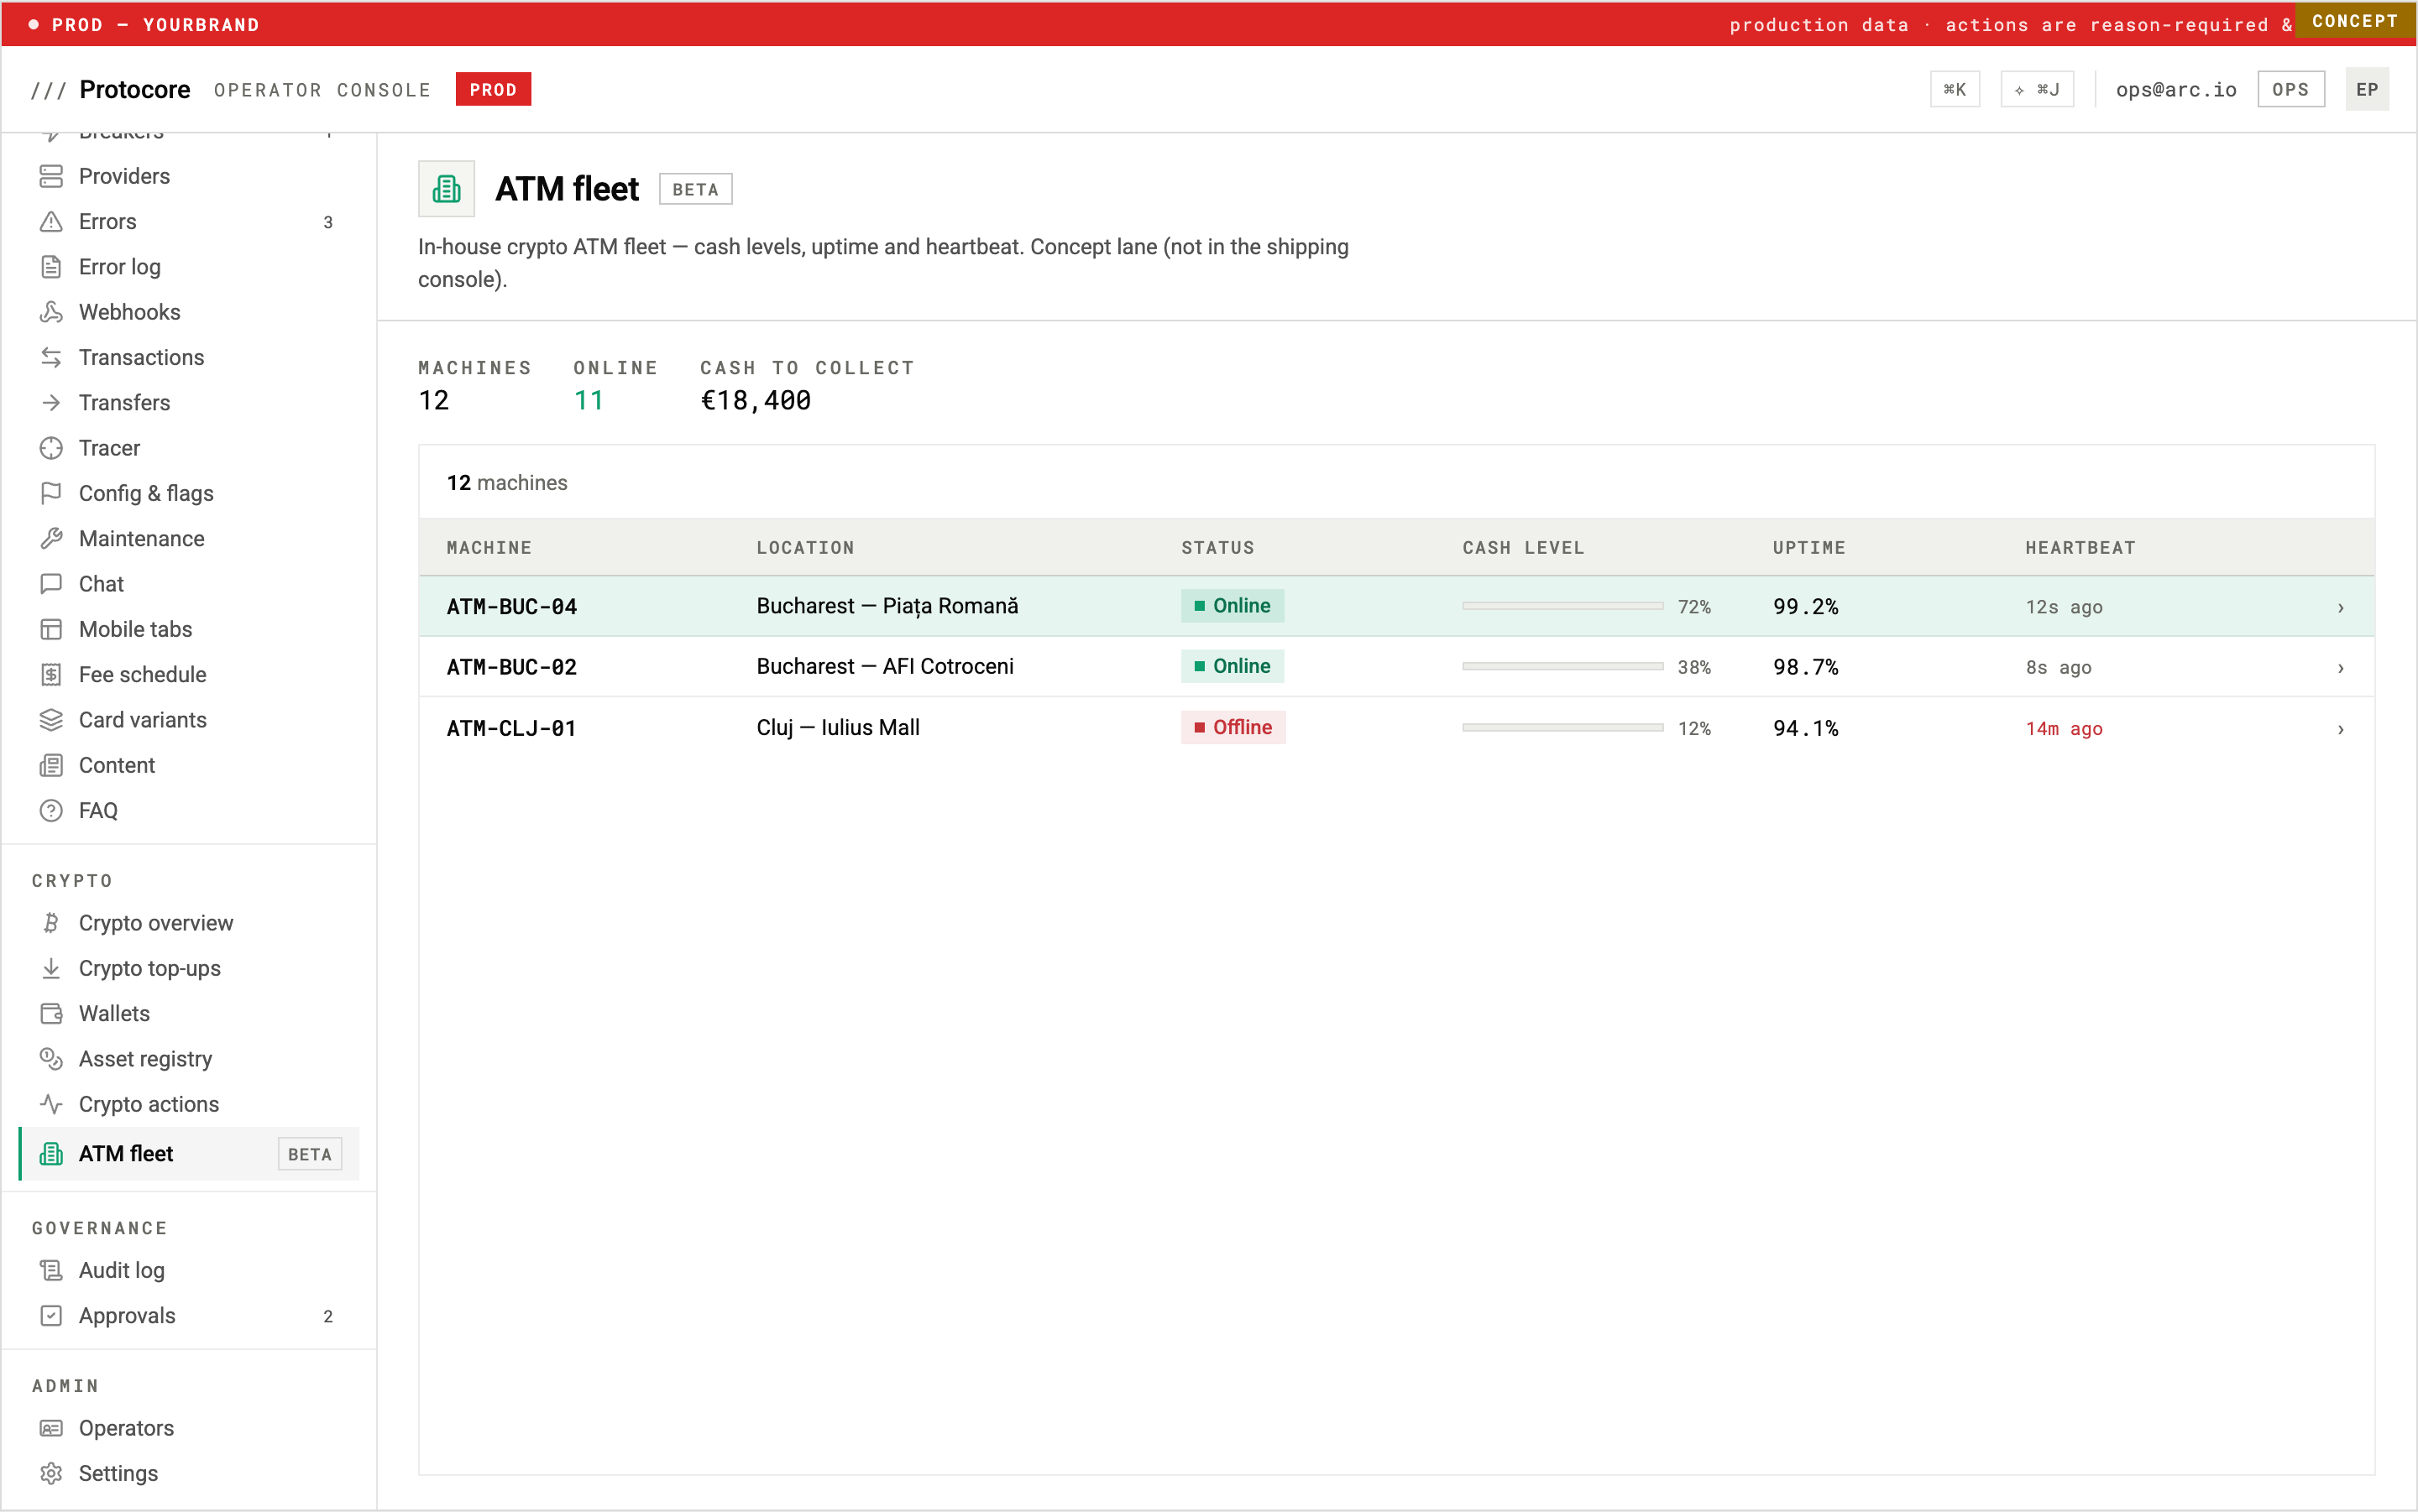The image size is (2418, 1512).
Task: Click the ⌘J assistant shortcut button
Action: pyautogui.click(x=2037, y=90)
